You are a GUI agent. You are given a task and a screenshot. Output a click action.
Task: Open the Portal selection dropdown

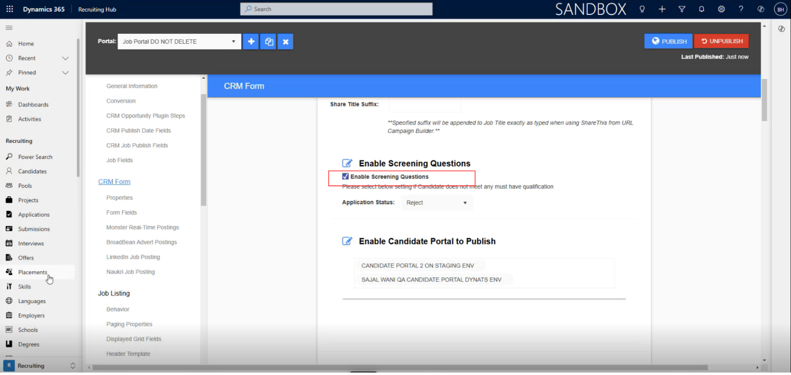point(179,42)
